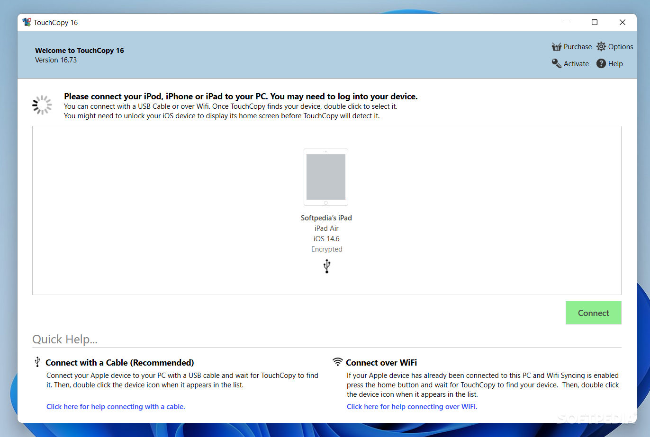Open the cable connection help link
This screenshot has height=437, width=650.
coord(116,407)
